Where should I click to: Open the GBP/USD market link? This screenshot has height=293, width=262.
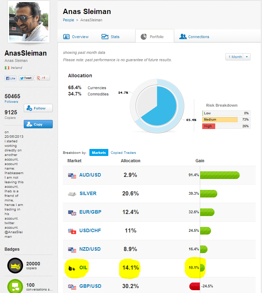(90, 286)
